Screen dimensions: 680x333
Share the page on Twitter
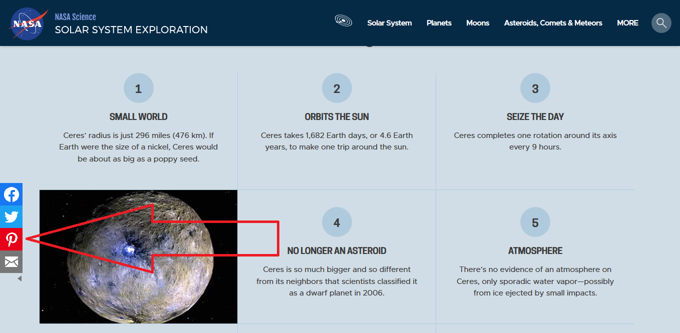click(x=11, y=216)
